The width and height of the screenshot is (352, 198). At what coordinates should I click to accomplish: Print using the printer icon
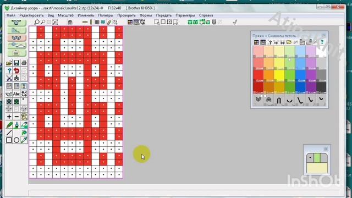point(24,63)
